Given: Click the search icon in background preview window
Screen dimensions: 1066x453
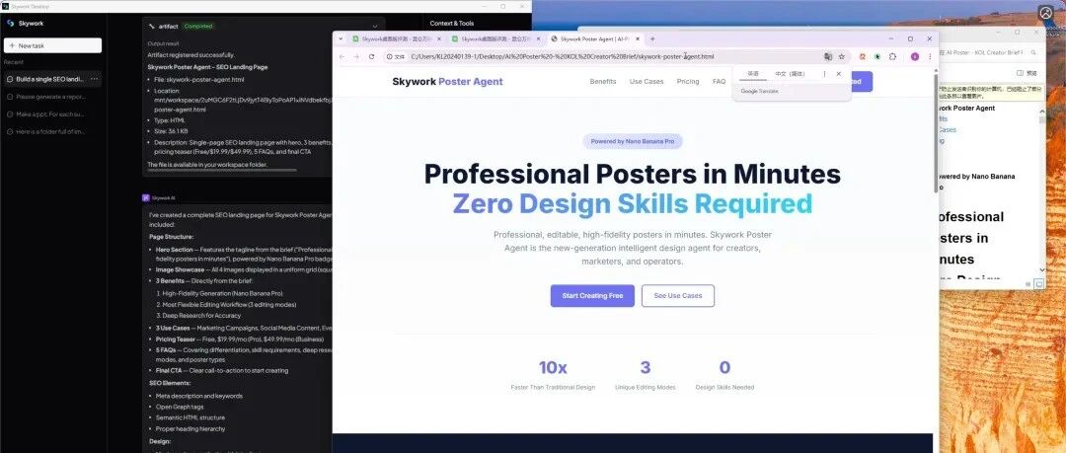Looking at the screenshot, I should pos(1034,52).
